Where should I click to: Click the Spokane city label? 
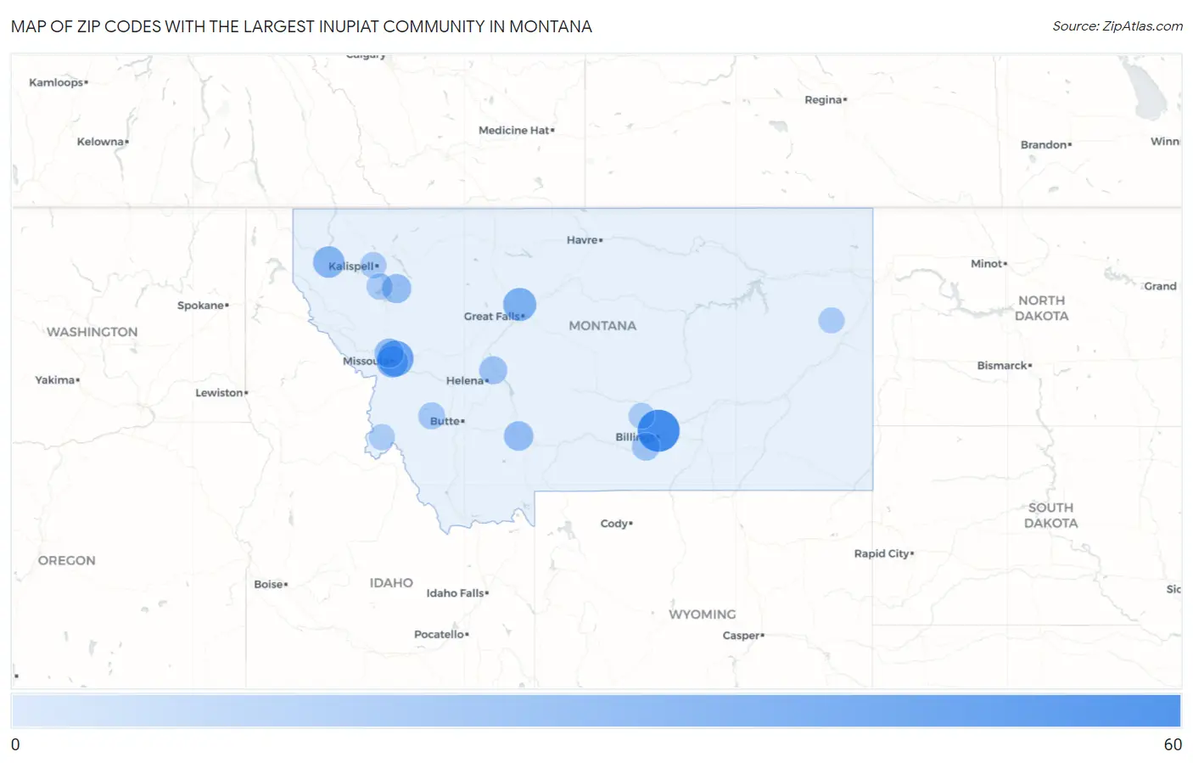pyautogui.click(x=203, y=306)
